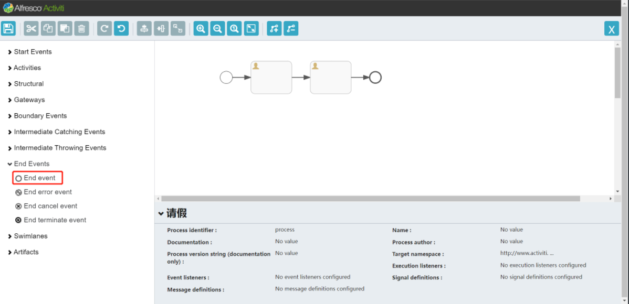Click the vertical scrollbar down arrow

pyautogui.click(x=617, y=192)
